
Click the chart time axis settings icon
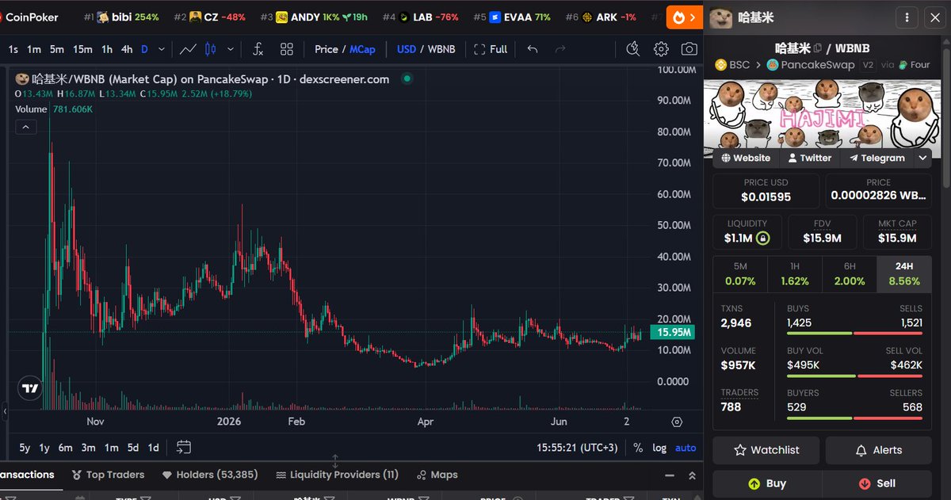click(x=677, y=422)
